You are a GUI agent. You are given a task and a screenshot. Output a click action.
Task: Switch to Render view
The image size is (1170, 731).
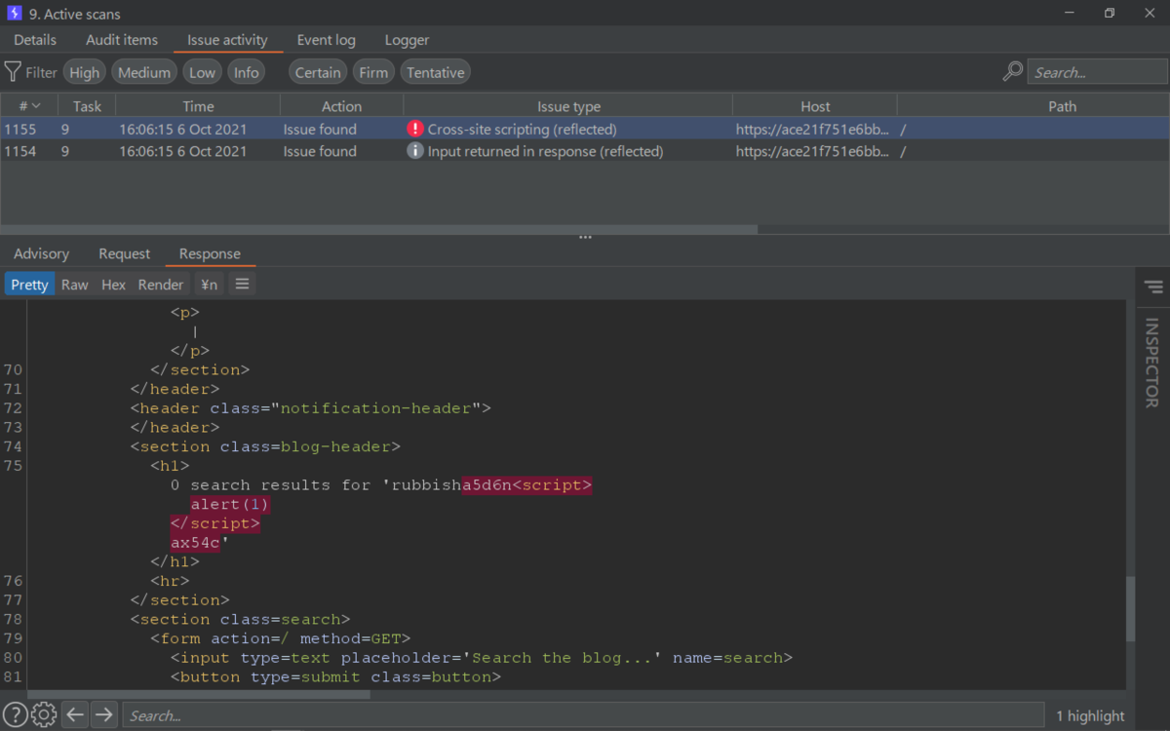pos(161,284)
